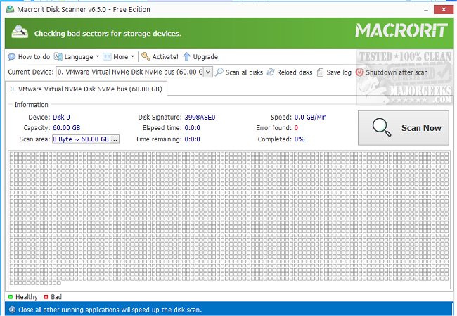Click the disk check icon in banner
457x316 pixels.
point(21,32)
